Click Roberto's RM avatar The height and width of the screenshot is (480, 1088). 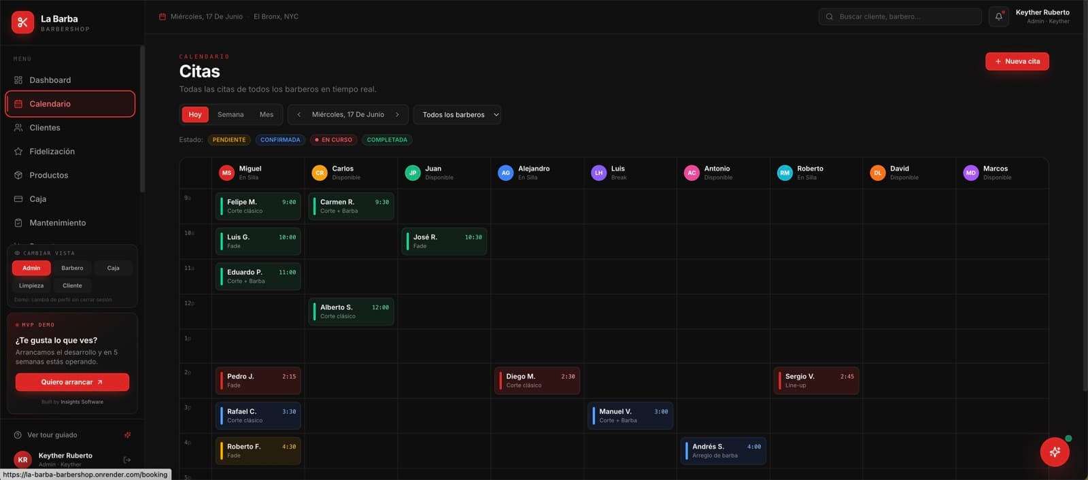tap(785, 173)
